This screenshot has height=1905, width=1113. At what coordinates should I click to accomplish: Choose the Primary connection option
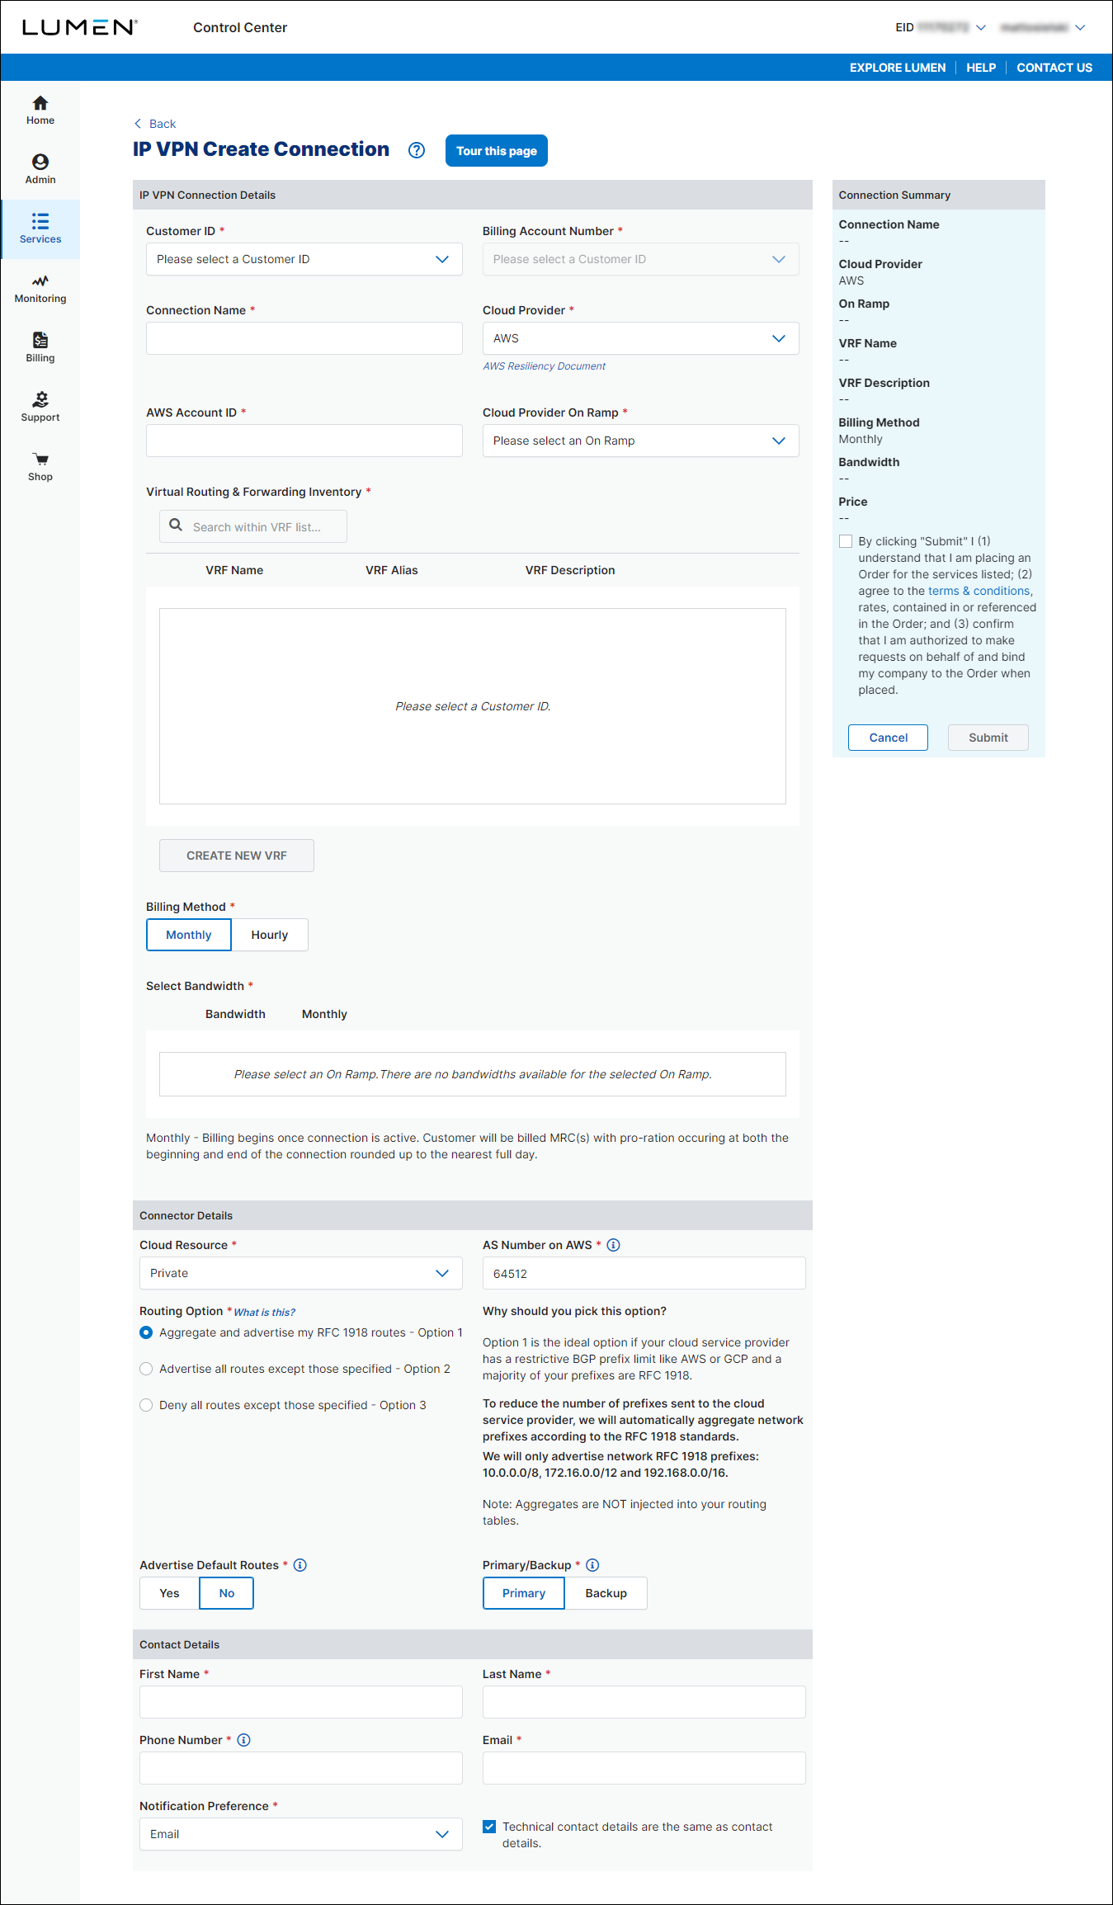pos(524,1593)
